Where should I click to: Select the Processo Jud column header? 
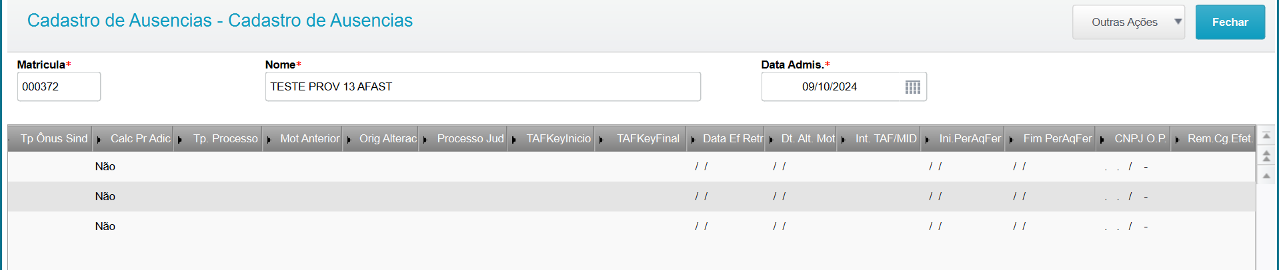click(x=469, y=138)
